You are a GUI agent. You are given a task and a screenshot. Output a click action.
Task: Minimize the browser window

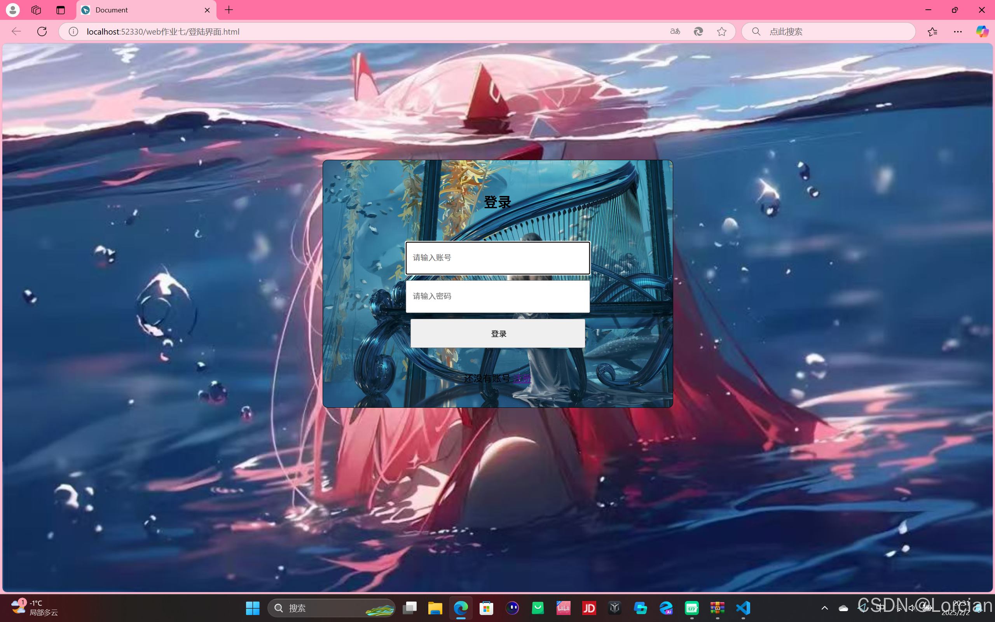click(929, 10)
